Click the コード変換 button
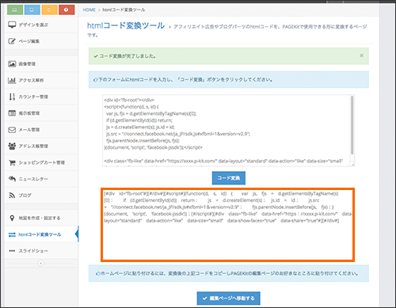The image size is (396, 308). coord(229,178)
